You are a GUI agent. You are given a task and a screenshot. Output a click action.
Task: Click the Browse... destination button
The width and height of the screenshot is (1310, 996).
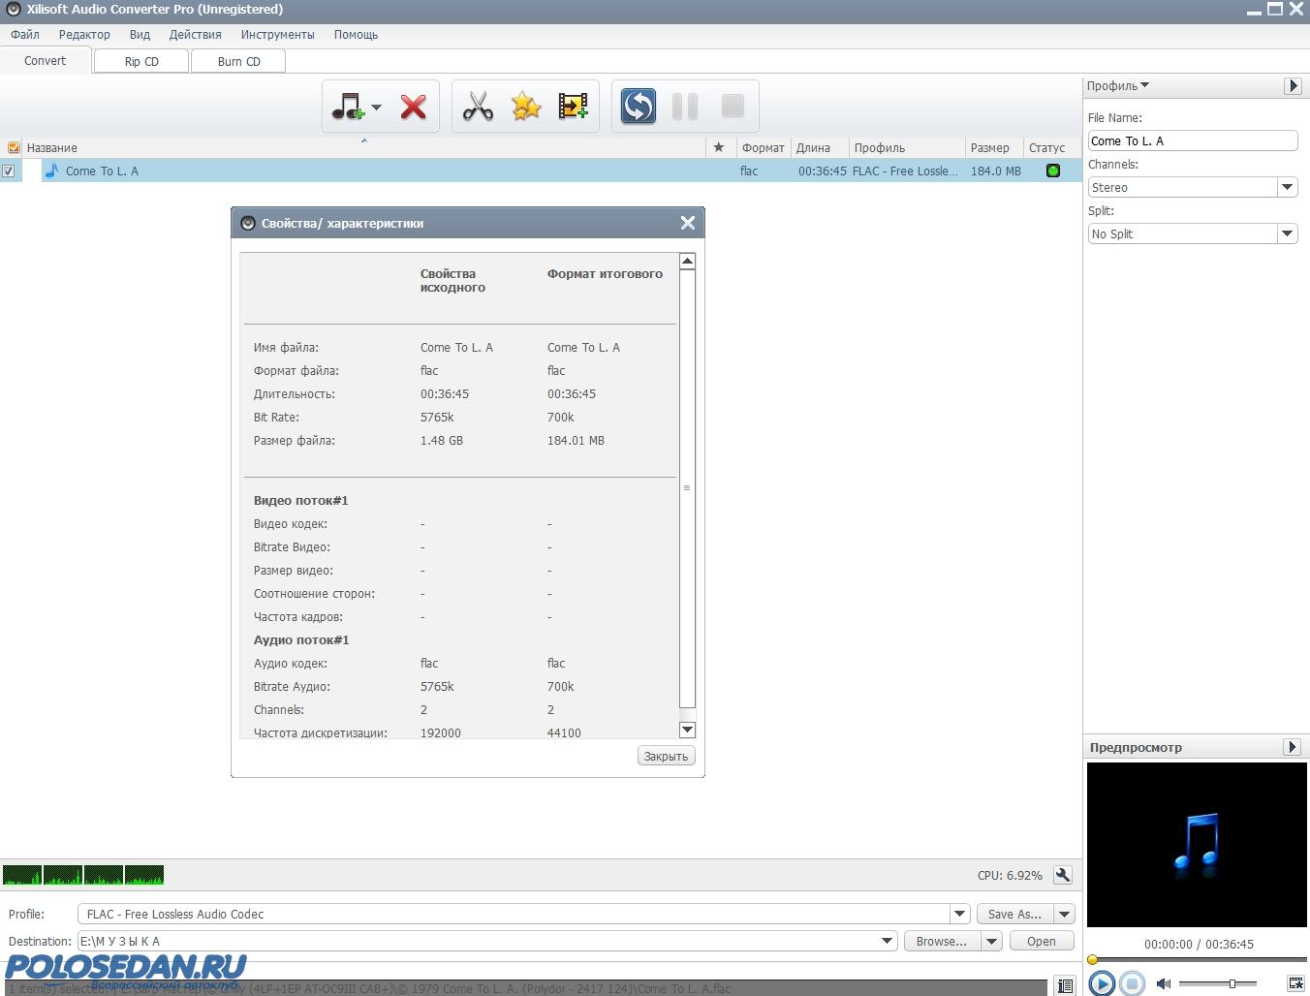pyautogui.click(x=941, y=941)
